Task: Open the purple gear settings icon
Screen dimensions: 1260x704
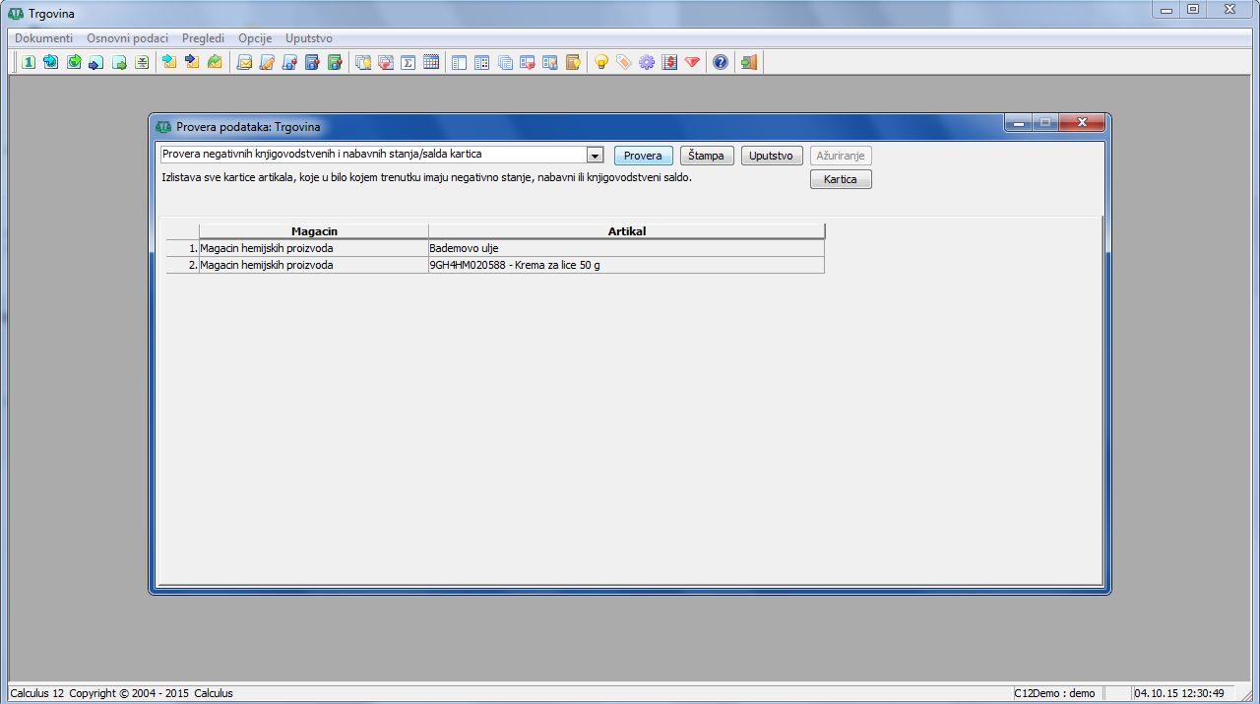Action: (x=647, y=62)
